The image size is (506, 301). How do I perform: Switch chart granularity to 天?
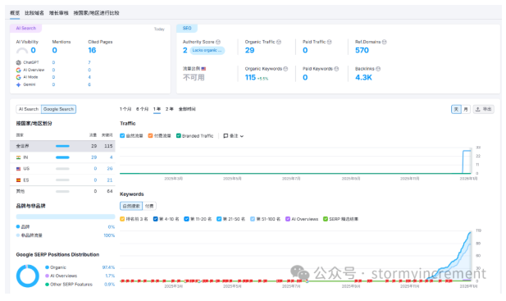pyautogui.click(x=456, y=109)
